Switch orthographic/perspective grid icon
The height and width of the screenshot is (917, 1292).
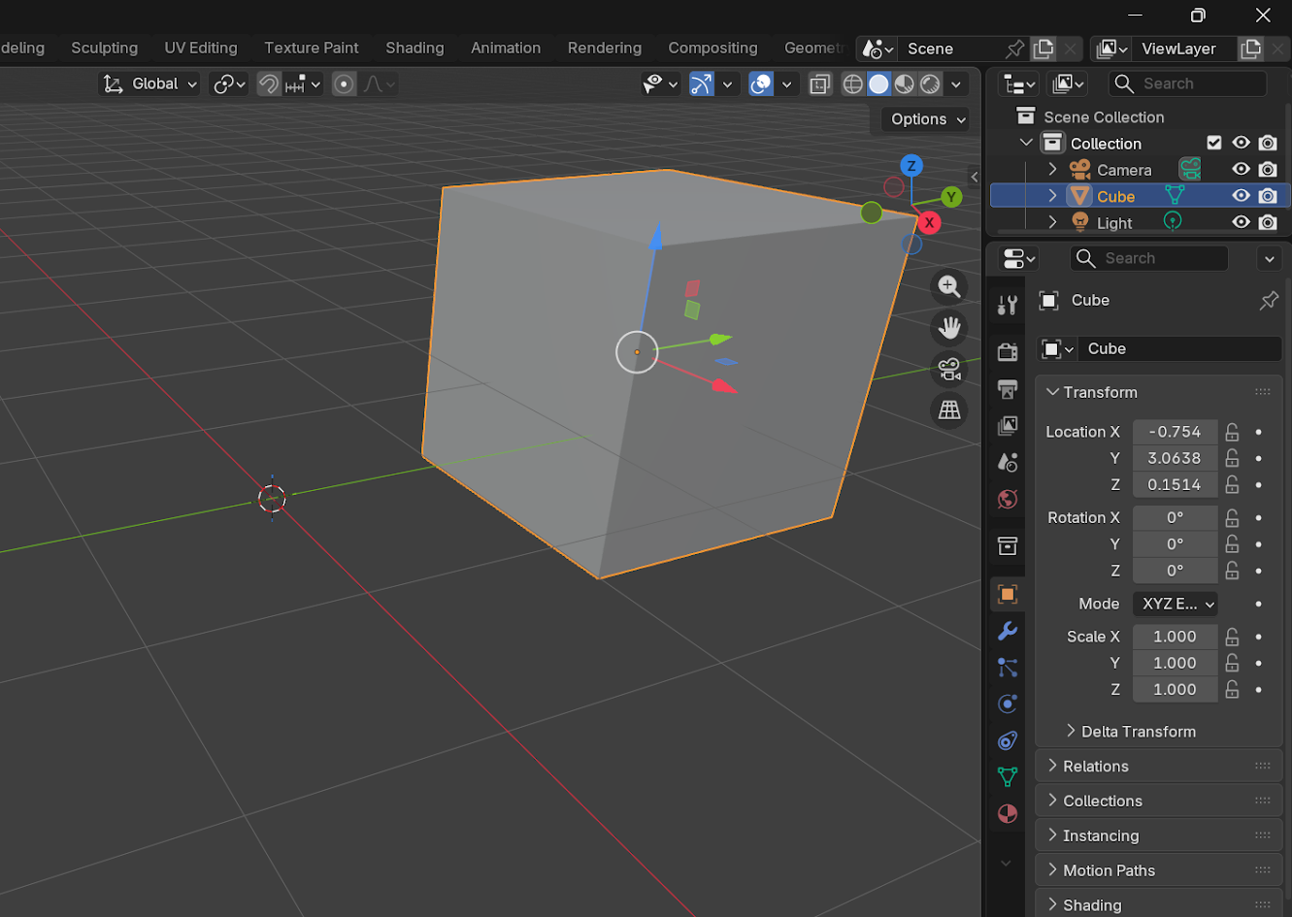[949, 410]
